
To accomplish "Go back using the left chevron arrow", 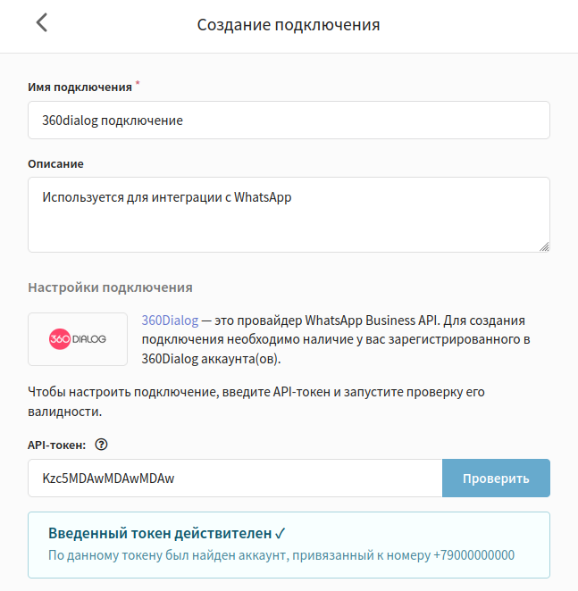I will (41, 22).
